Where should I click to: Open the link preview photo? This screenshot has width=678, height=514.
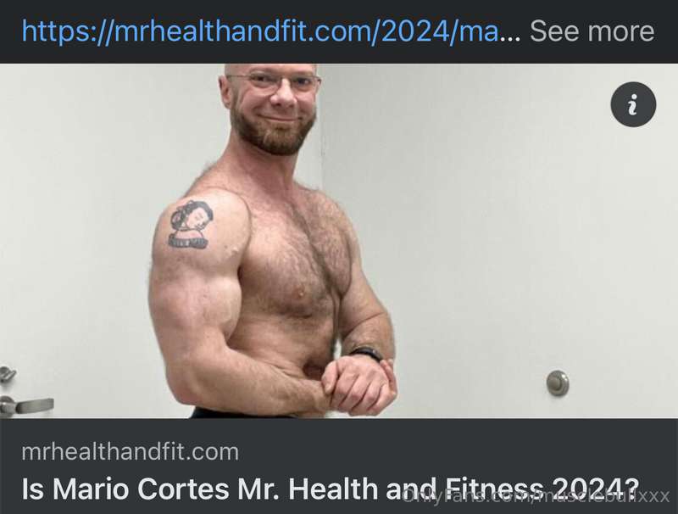click(339, 241)
